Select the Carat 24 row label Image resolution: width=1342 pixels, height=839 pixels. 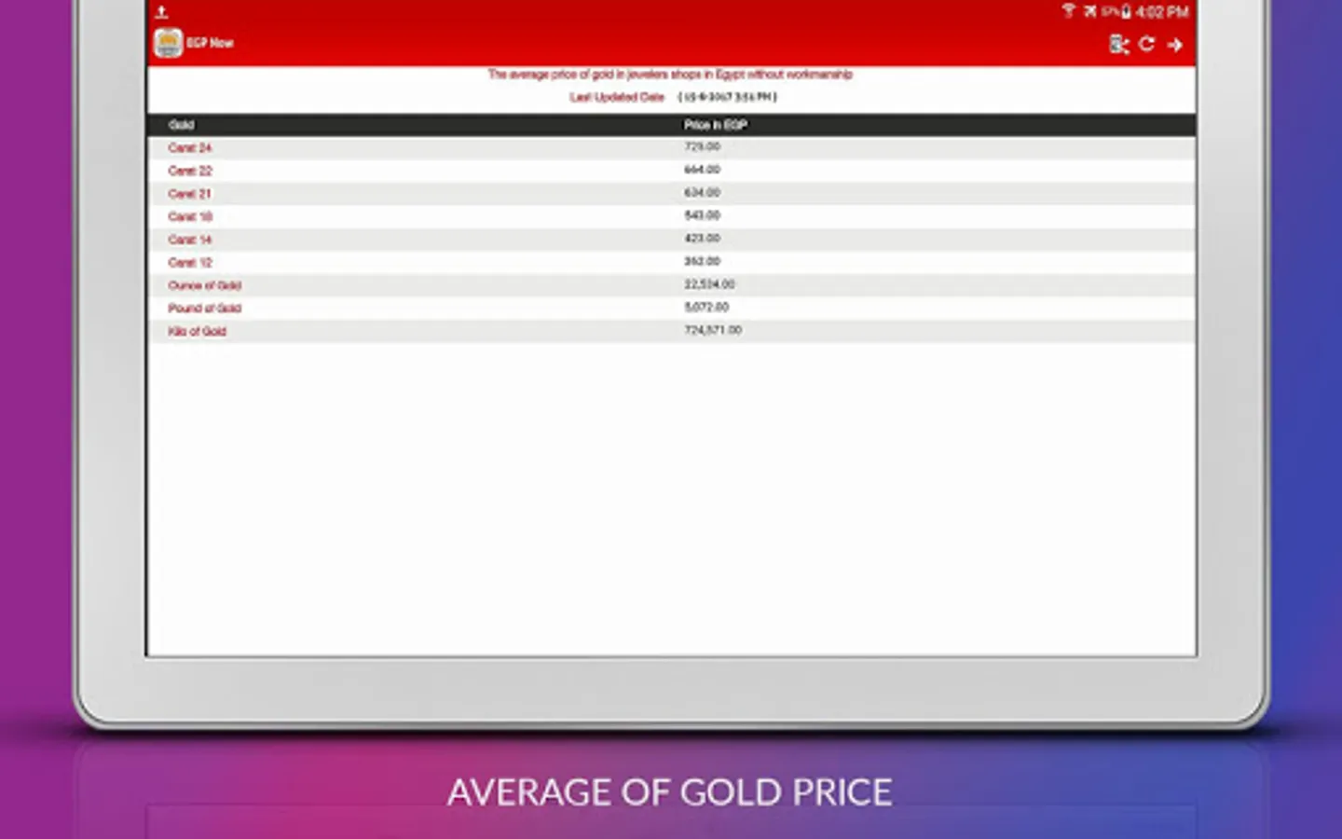point(190,148)
